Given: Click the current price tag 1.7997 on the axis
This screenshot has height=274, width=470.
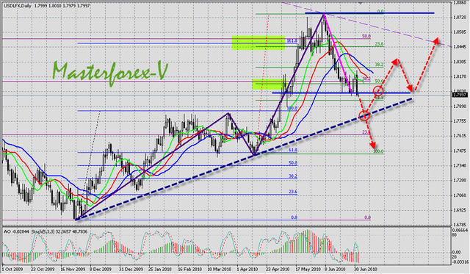Looking at the screenshot, I should click(x=460, y=95).
